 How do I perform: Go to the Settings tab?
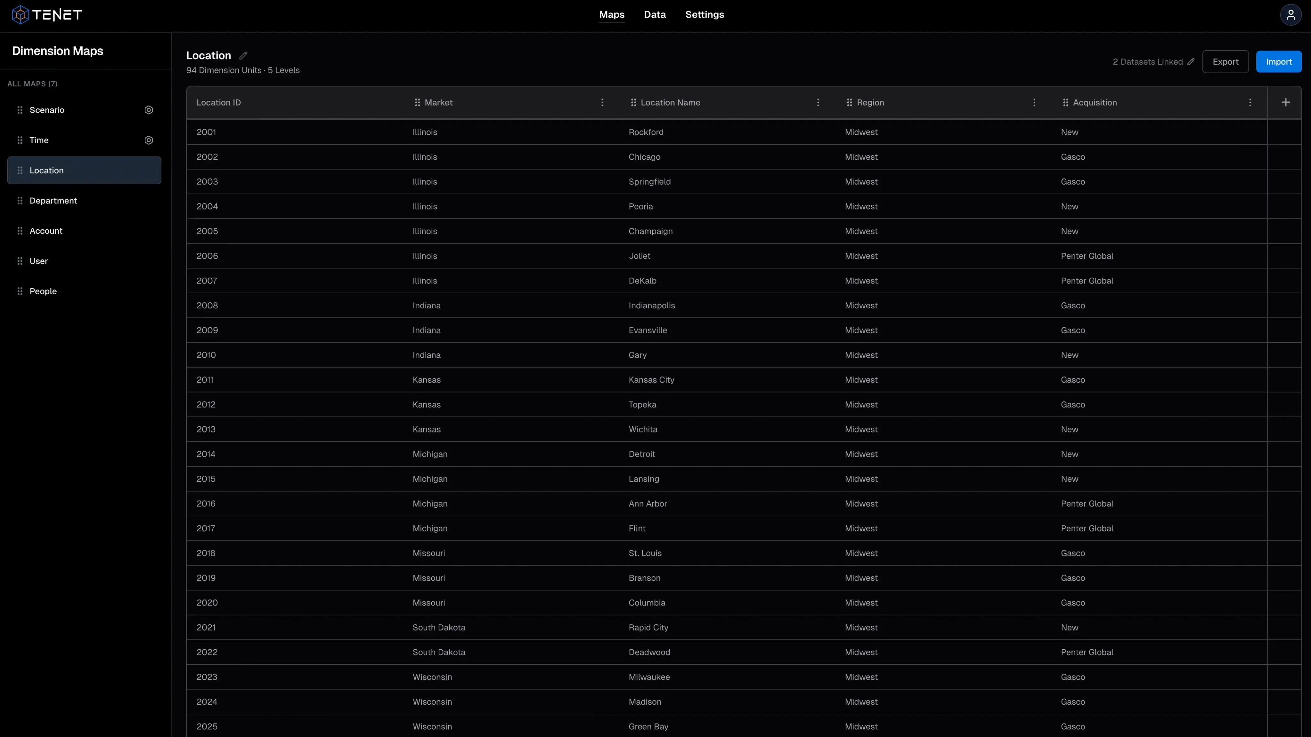[704, 15]
